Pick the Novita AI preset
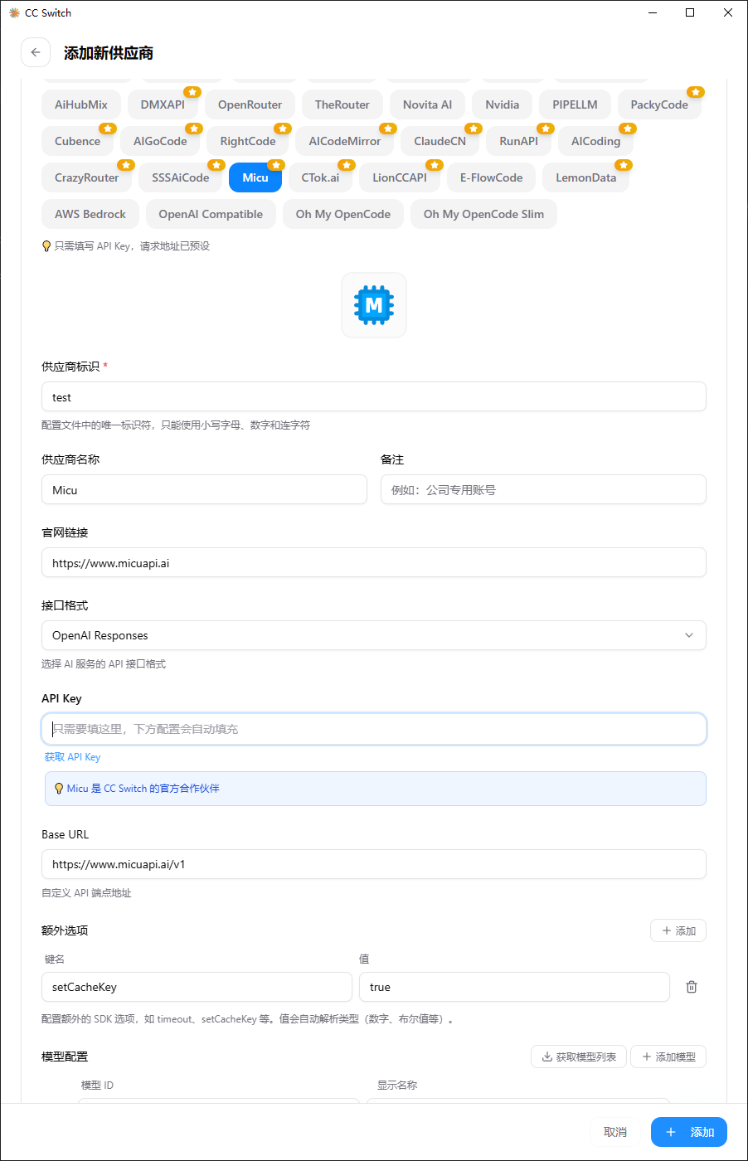Viewport: 748px width, 1161px height. (427, 104)
